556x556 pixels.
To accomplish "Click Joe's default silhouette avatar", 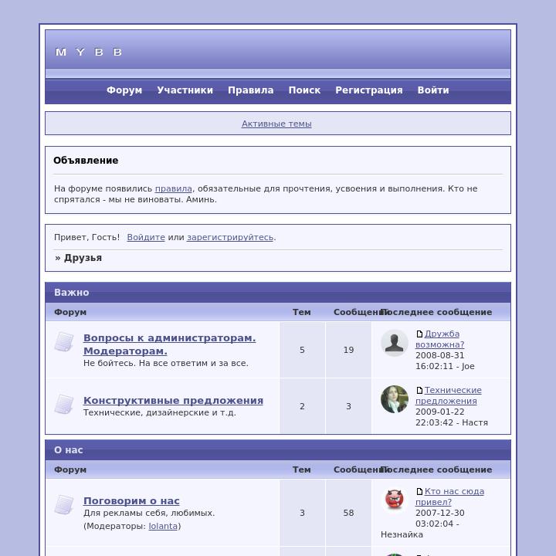I will [395, 343].
